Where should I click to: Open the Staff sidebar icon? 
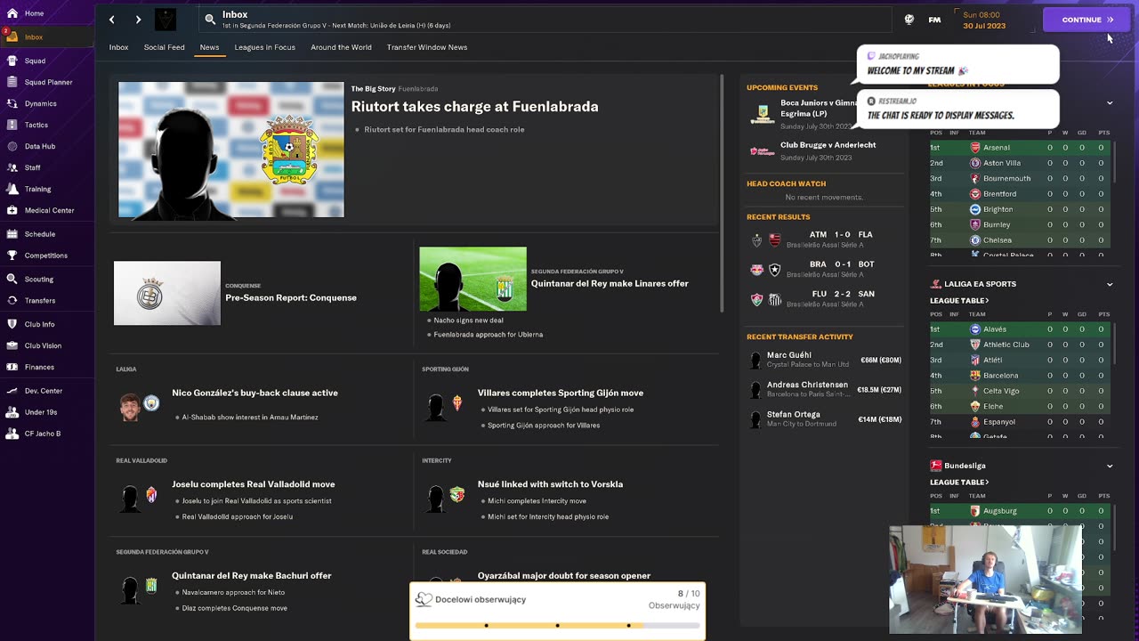tap(12, 167)
